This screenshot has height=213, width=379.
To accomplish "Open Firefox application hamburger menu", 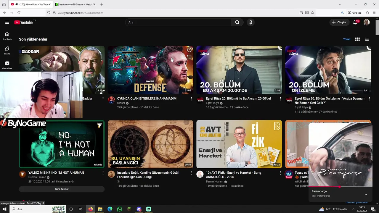I will pos(374,13).
